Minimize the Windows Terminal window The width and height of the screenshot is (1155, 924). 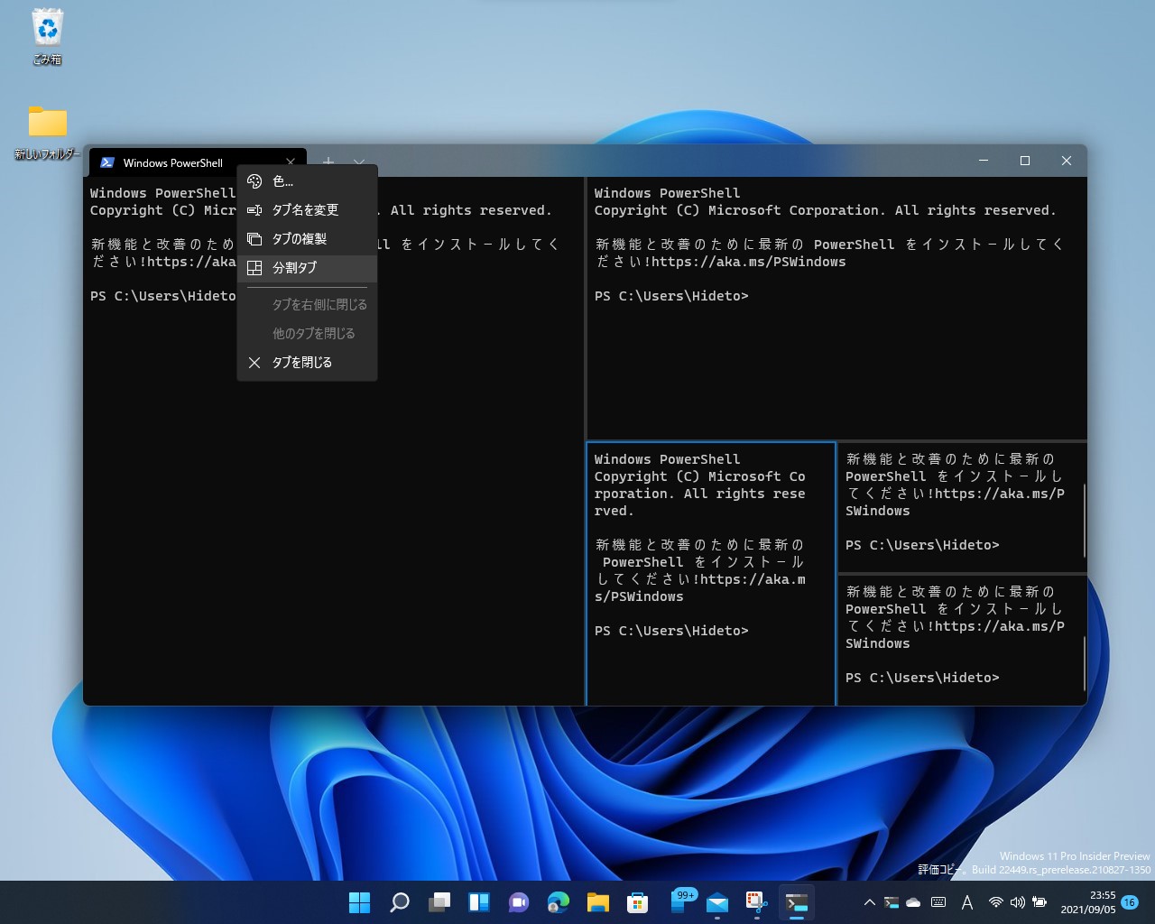[x=984, y=161]
